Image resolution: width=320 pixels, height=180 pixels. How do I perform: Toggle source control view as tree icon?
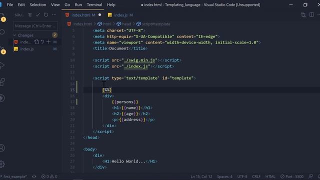coord(30,14)
